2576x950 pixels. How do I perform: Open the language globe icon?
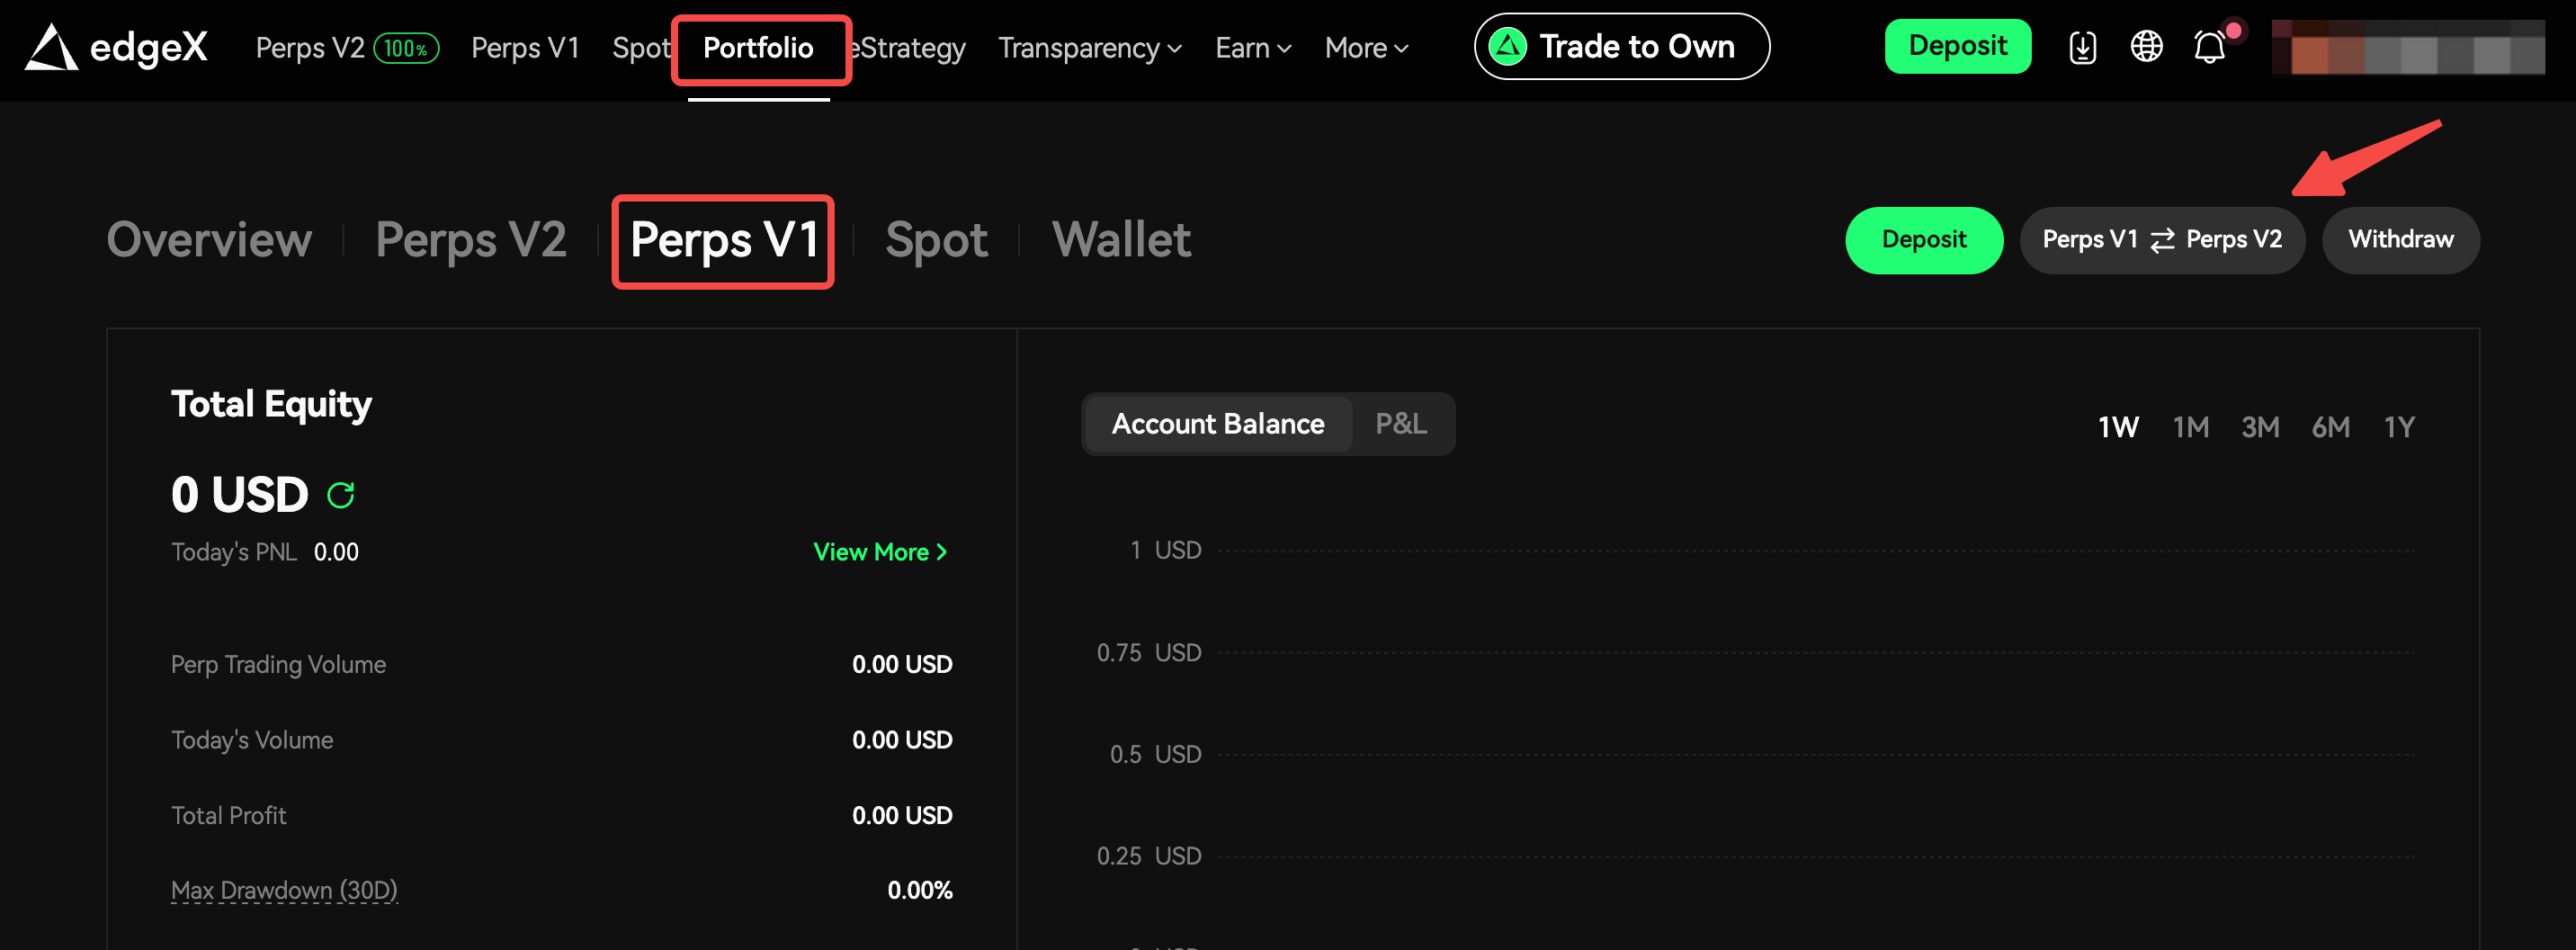coord(2146,46)
